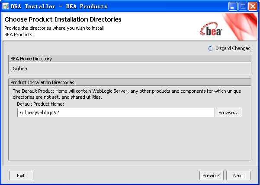Viewport: 260px width, 185px height.
Task: Select the G:\bea home directory value
Action: point(20,69)
